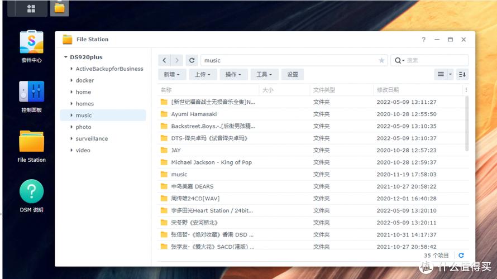Expand the ActiveBackupforBusiness tree node
This screenshot has width=497, height=279.
click(x=71, y=69)
